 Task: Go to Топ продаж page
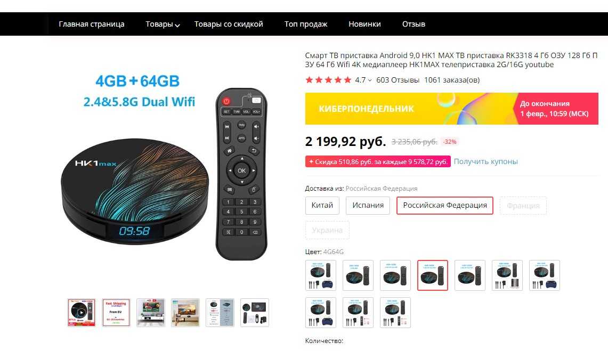click(x=305, y=24)
